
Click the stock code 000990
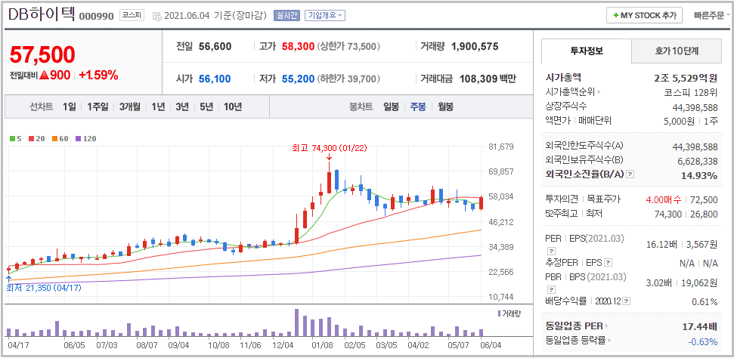[x=97, y=17]
